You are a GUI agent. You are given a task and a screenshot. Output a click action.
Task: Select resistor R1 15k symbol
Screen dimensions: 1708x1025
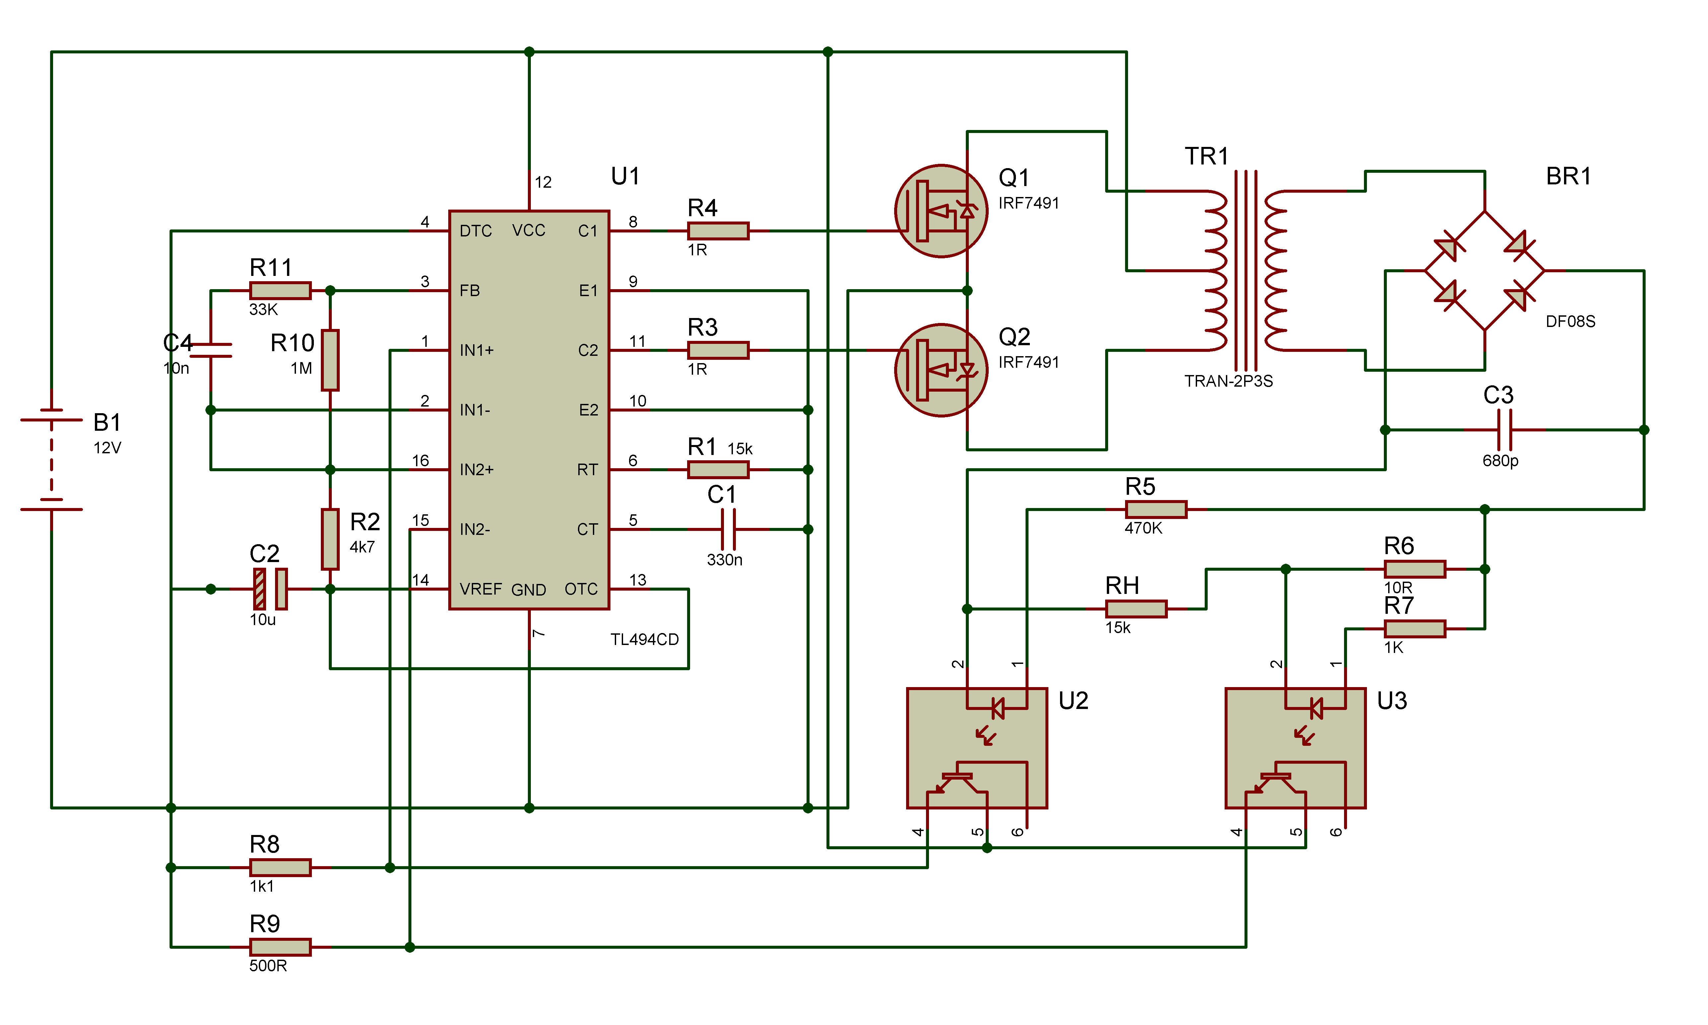point(718,470)
